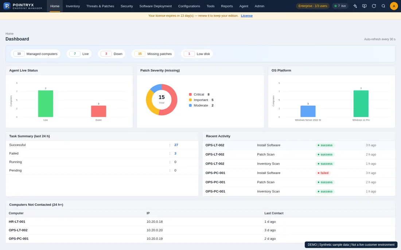Click the Missing patches summary chip
401x250 pixels.
pyautogui.click(x=153, y=54)
